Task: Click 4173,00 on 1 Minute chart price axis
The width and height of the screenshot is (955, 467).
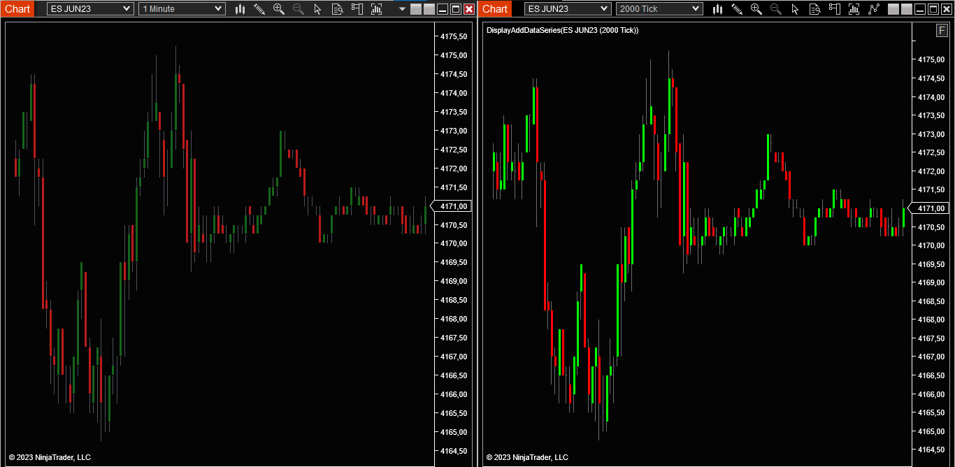Action: coord(454,131)
